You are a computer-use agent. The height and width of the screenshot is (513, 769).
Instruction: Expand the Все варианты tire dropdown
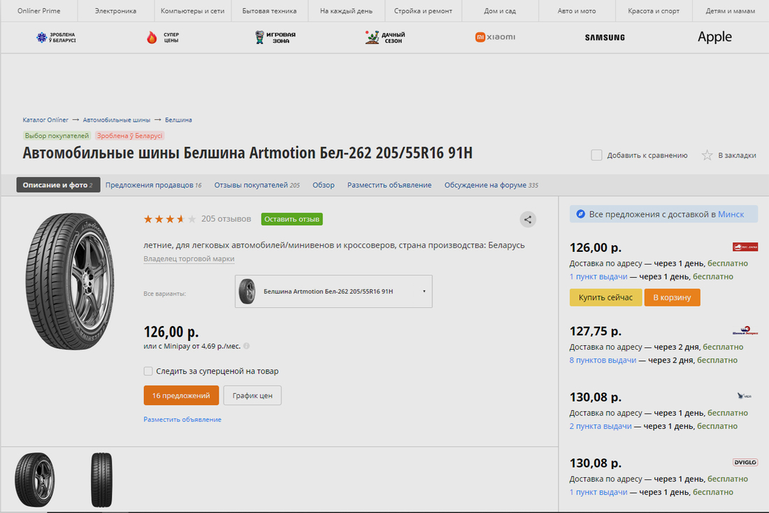pyautogui.click(x=333, y=292)
